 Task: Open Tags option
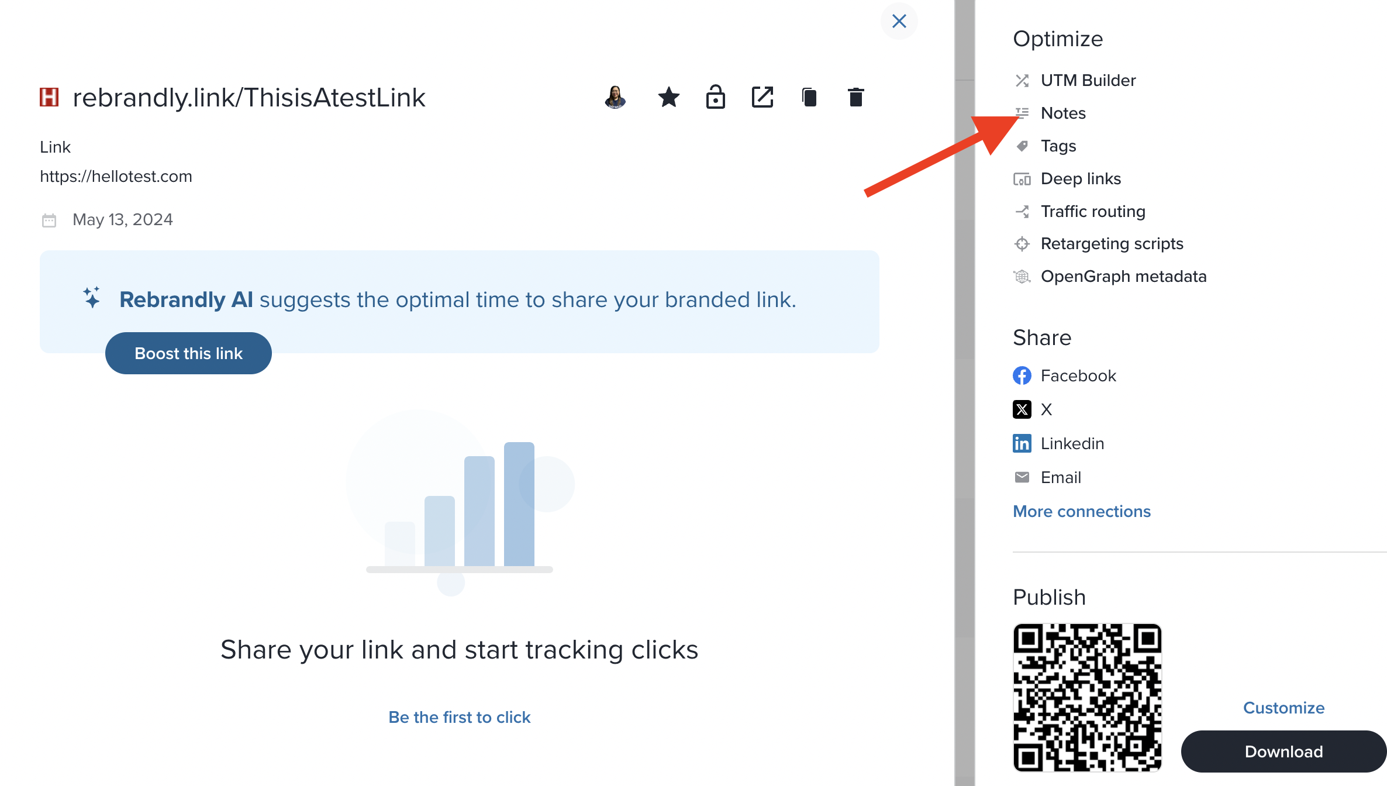[x=1058, y=146]
